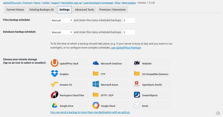The width and height of the screenshot is (223, 117).
Task: Select the S3-Compatible (Generic) folder icon
Action: point(137,74)
